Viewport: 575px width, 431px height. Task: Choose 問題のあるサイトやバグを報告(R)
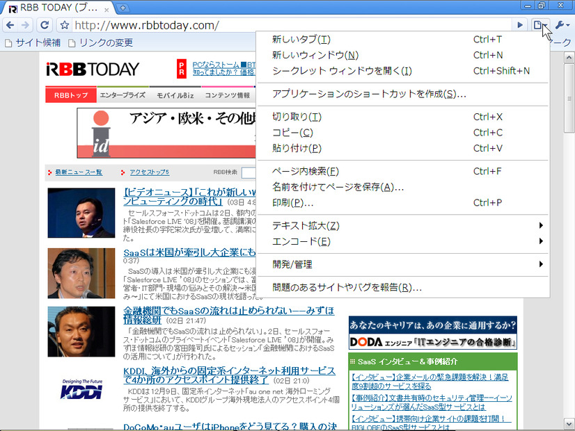[x=402, y=288]
